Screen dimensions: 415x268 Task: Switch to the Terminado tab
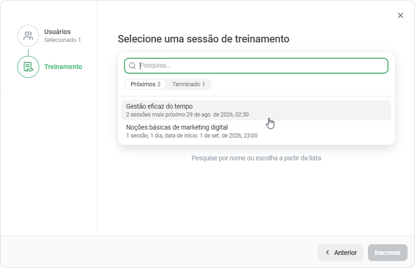[188, 84]
